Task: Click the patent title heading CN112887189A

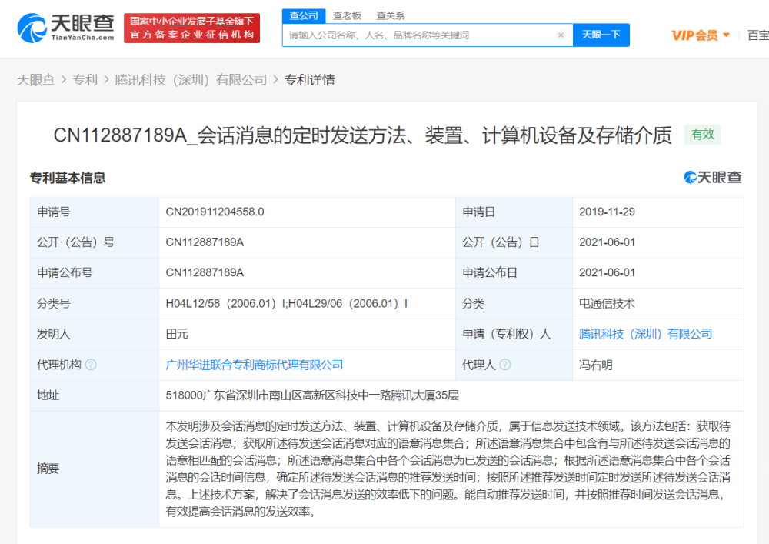Action: pos(362,135)
